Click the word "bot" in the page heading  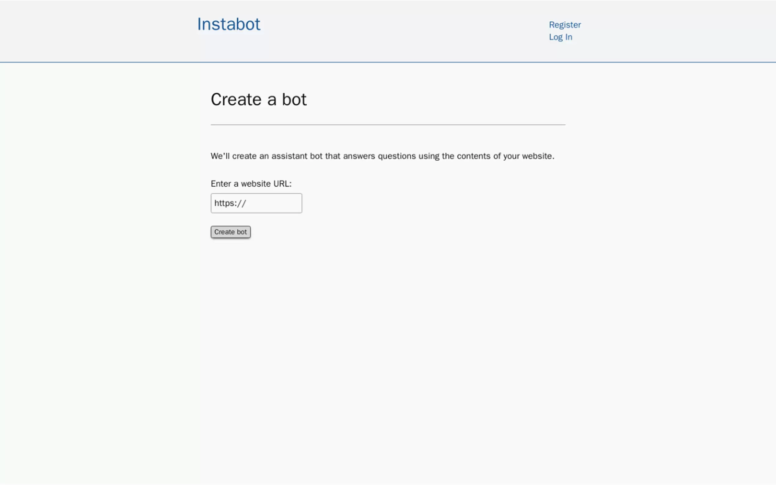(294, 100)
